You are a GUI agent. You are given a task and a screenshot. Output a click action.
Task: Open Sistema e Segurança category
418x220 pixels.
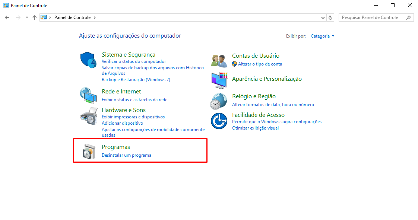[x=129, y=55]
